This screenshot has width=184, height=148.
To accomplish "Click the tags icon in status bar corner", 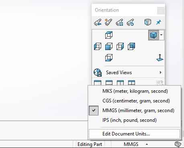I will click(178, 144).
